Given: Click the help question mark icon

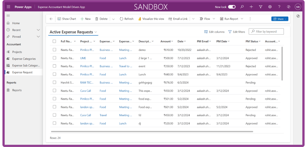Looking at the screenshot, I should [x=279, y=7].
